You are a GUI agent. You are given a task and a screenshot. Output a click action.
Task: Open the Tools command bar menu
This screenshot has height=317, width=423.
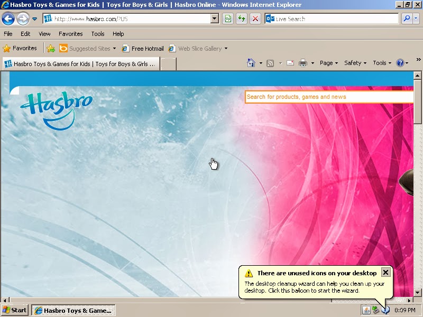[x=382, y=63]
